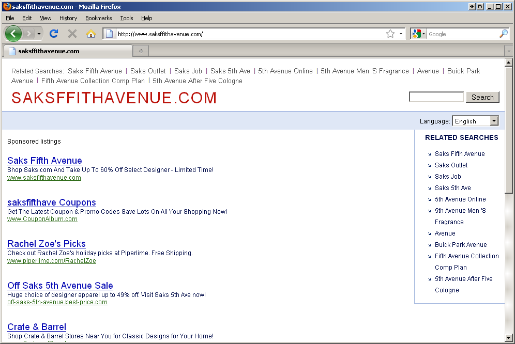
Task: Open the Google search engine selector
Action: (x=419, y=34)
